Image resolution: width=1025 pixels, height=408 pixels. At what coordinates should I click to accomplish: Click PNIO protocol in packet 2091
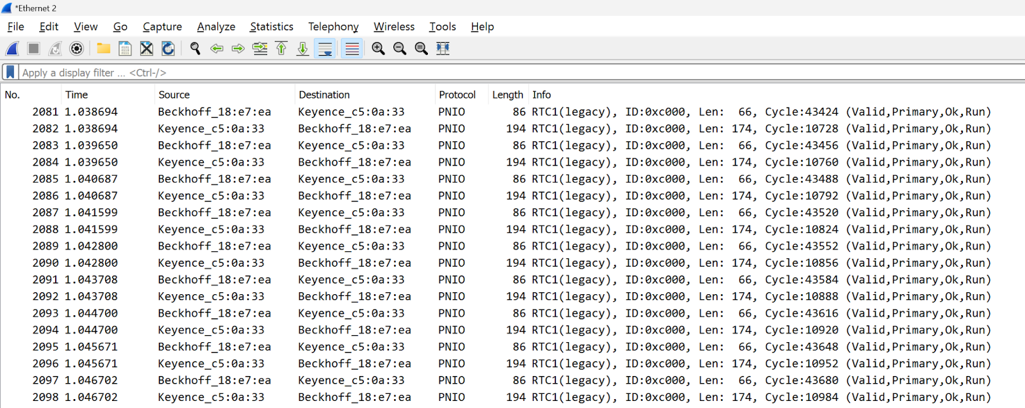tap(452, 279)
